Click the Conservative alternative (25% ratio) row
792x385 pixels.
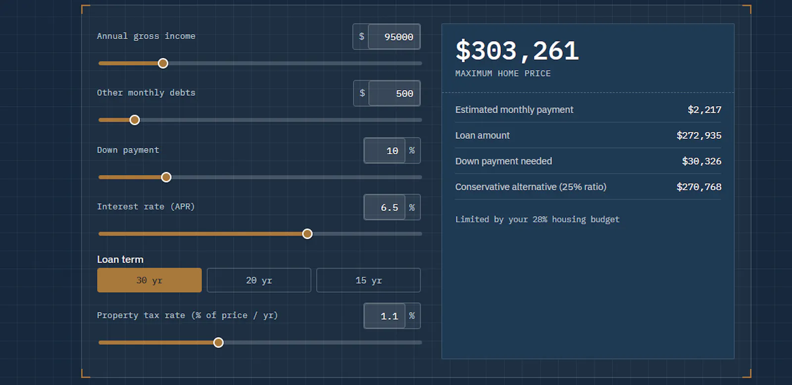[588, 187]
